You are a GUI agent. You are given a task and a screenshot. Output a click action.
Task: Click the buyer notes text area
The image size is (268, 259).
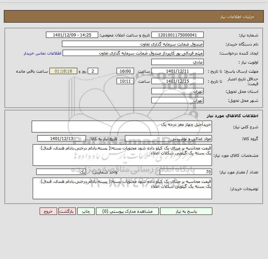(x=122, y=188)
